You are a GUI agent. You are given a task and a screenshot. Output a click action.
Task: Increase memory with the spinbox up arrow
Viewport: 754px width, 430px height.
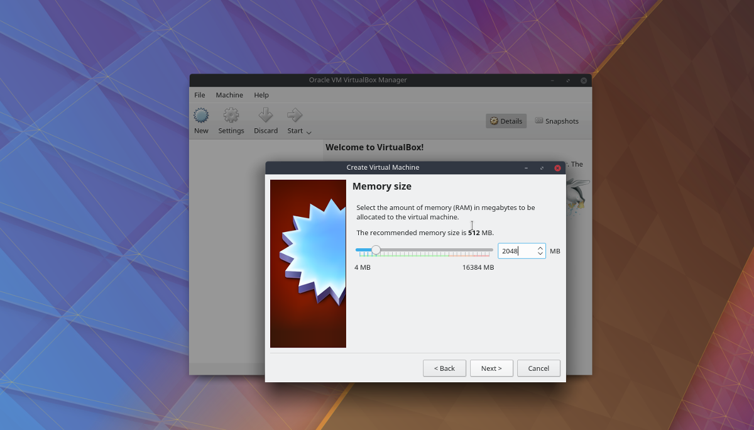[540, 248]
